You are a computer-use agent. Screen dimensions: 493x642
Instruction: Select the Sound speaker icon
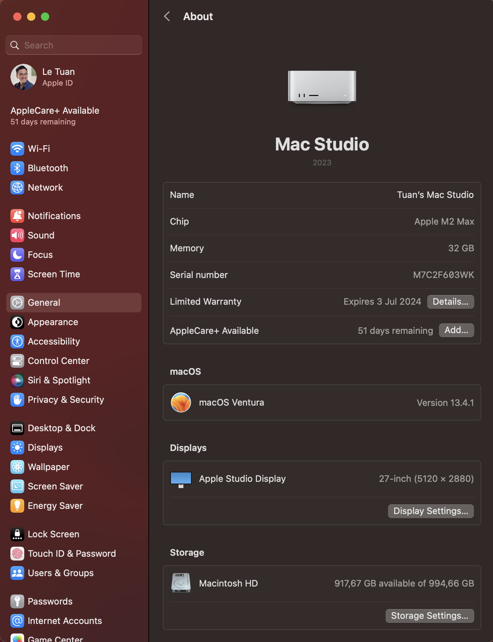point(17,235)
